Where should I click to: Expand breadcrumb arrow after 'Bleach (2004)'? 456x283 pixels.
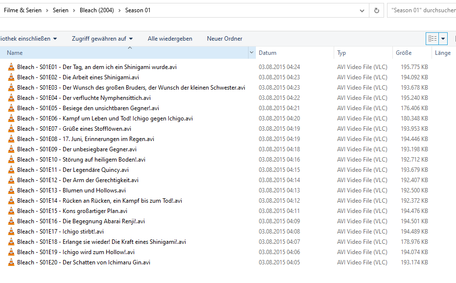click(119, 10)
